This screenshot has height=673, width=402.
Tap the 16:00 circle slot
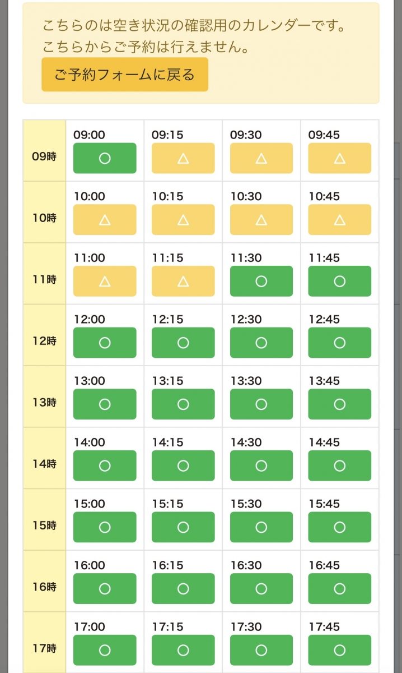105,589
